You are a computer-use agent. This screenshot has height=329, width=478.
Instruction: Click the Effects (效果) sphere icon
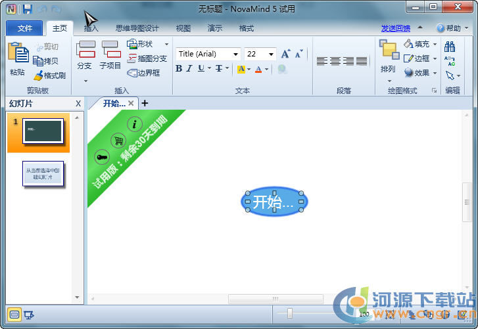coord(408,72)
